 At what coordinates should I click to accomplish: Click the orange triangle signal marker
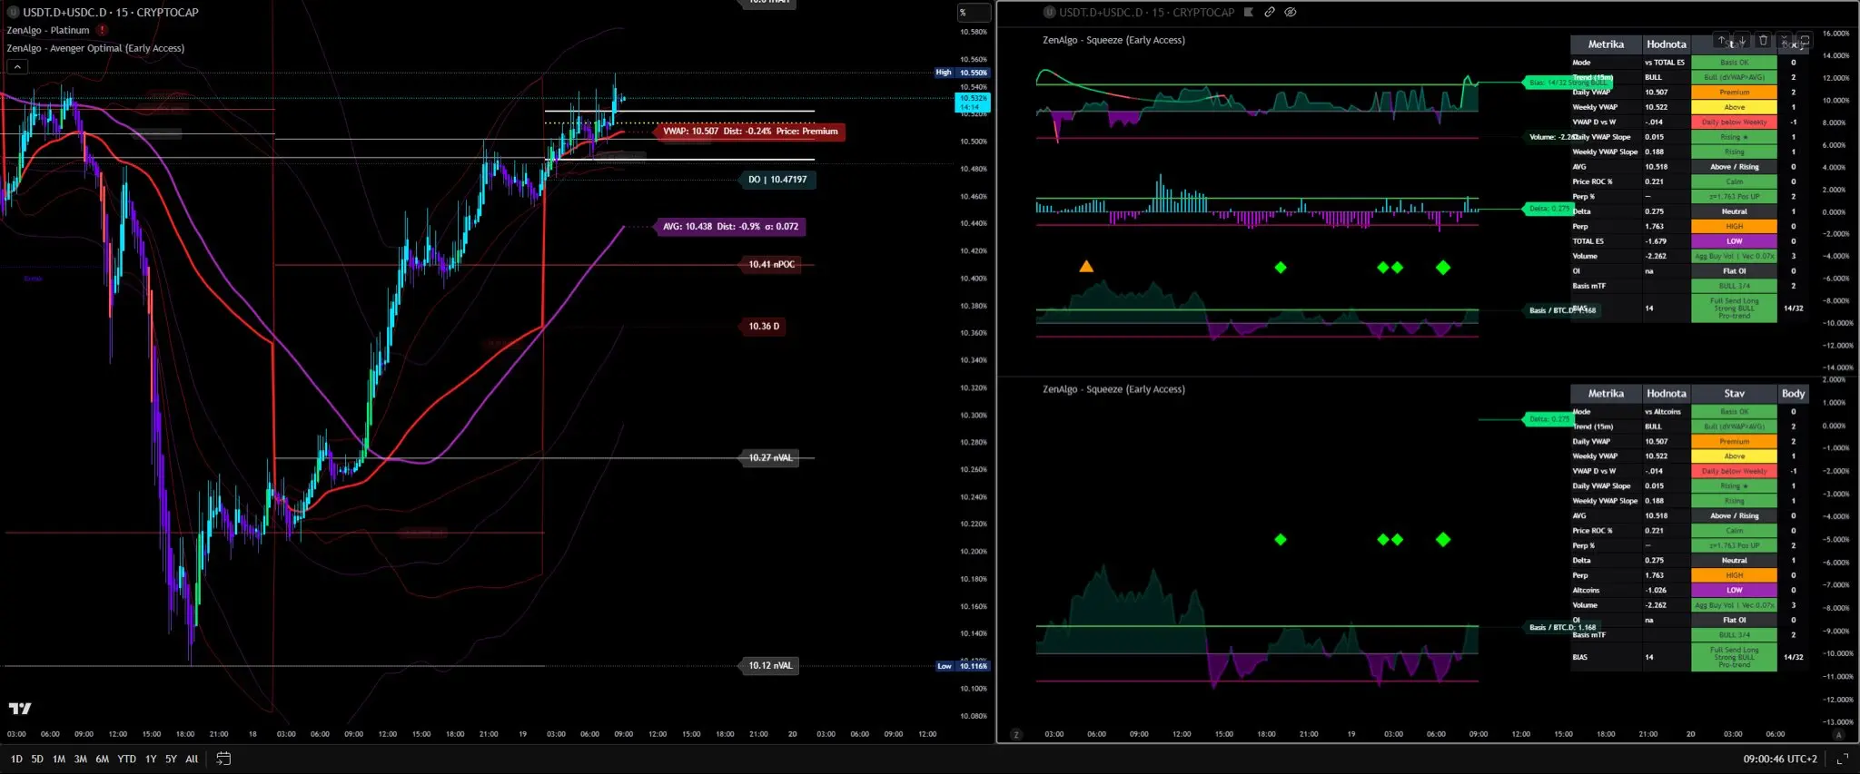[x=1086, y=267]
